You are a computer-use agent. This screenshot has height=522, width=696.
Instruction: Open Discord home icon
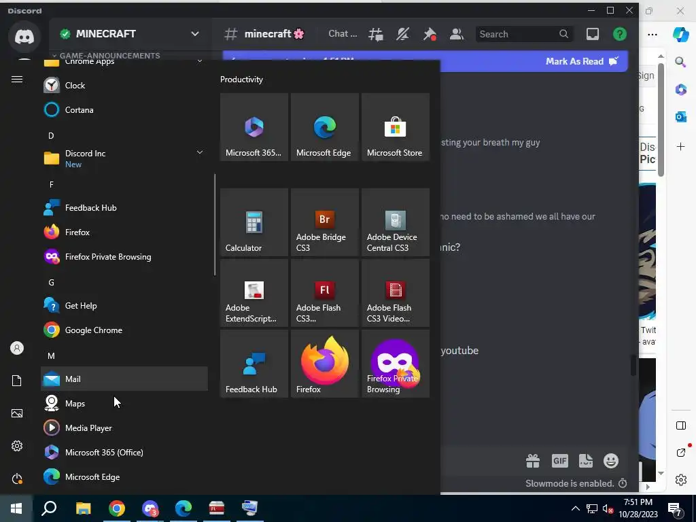tap(24, 37)
